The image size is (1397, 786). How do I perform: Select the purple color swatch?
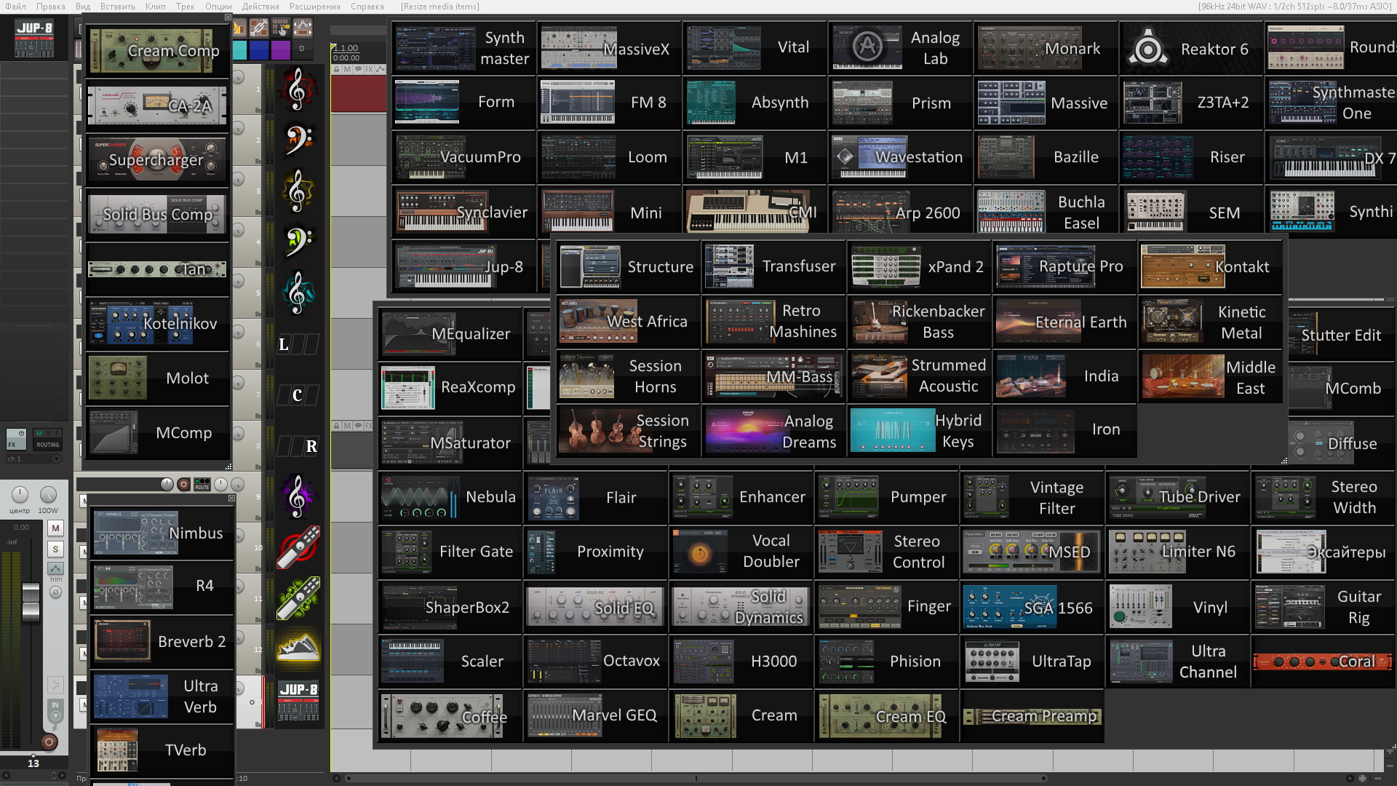[280, 49]
